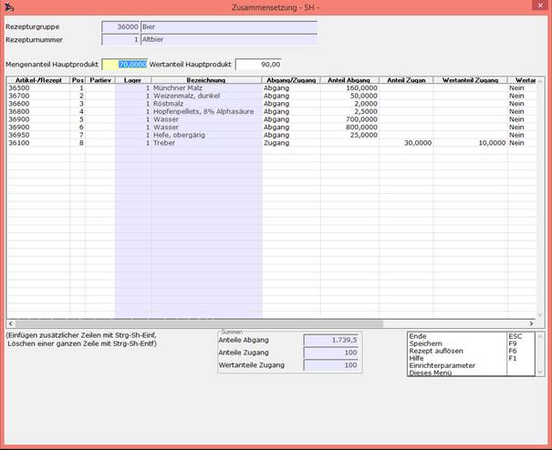Viewport: 552px width, 450px height.
Task: Click the table's horizontal scroll right arrow
Action: [531, 323]
